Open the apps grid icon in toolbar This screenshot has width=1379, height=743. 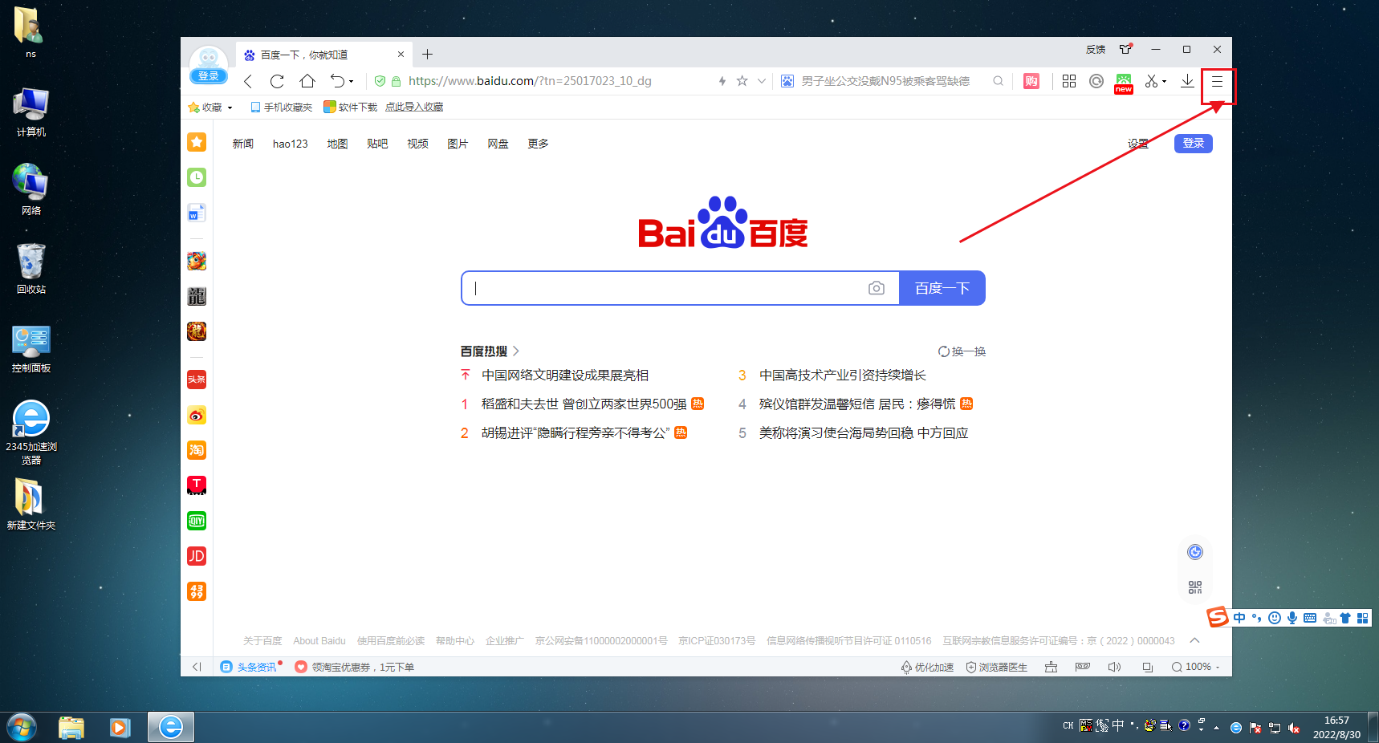tap(1069, 81)
